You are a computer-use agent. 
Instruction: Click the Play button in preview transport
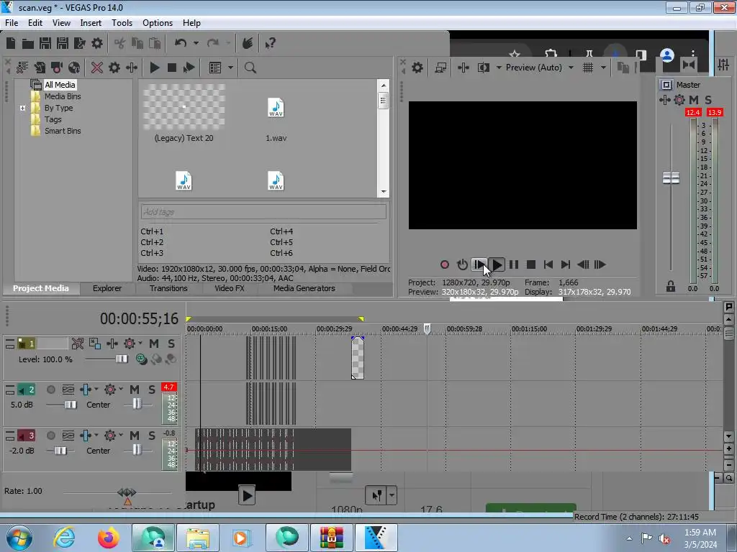point(497,264)
